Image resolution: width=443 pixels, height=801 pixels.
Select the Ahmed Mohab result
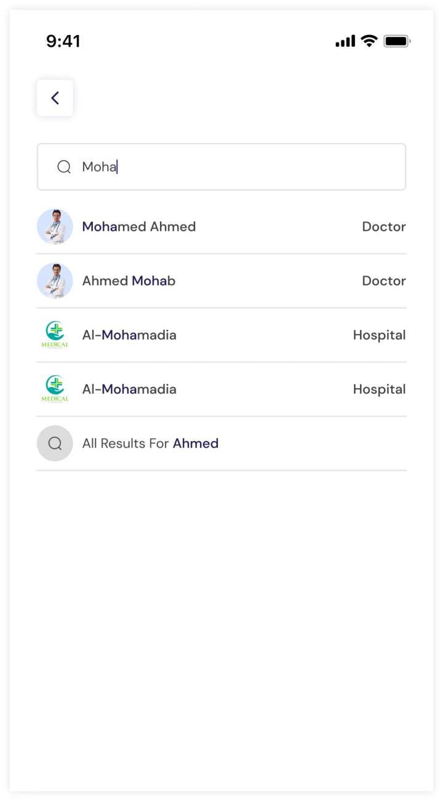point(129,281)
